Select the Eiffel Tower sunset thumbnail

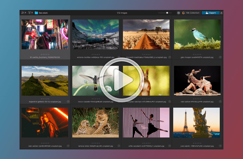pos(196,123)
